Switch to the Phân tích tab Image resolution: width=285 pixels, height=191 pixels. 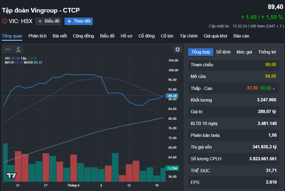38,36
